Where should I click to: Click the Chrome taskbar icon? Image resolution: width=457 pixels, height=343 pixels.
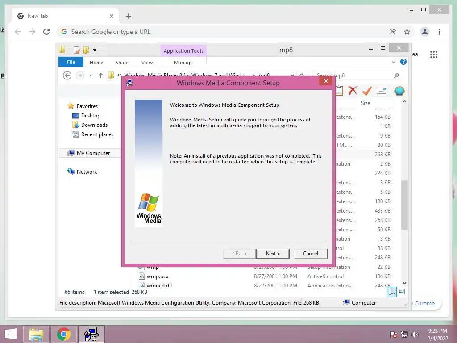(x=63, y=334)
